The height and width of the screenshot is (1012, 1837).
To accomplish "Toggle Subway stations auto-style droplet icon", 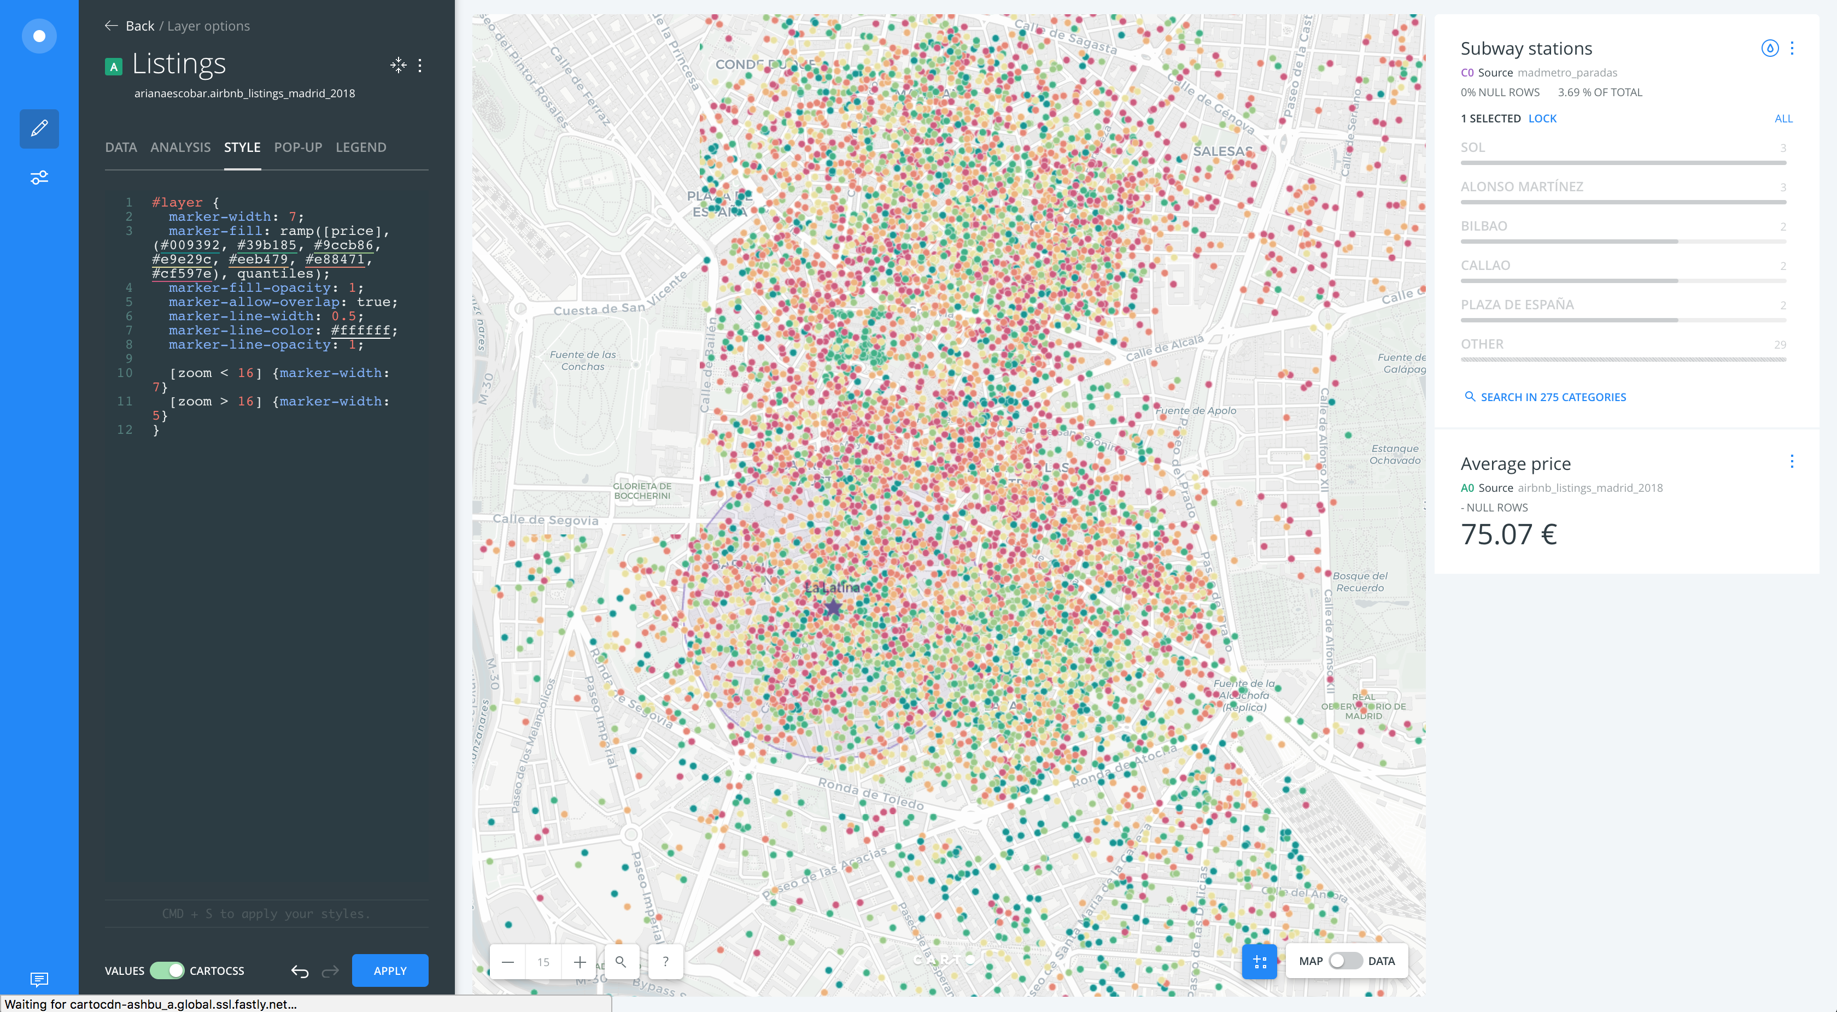I will click(x=1769, y=48).
